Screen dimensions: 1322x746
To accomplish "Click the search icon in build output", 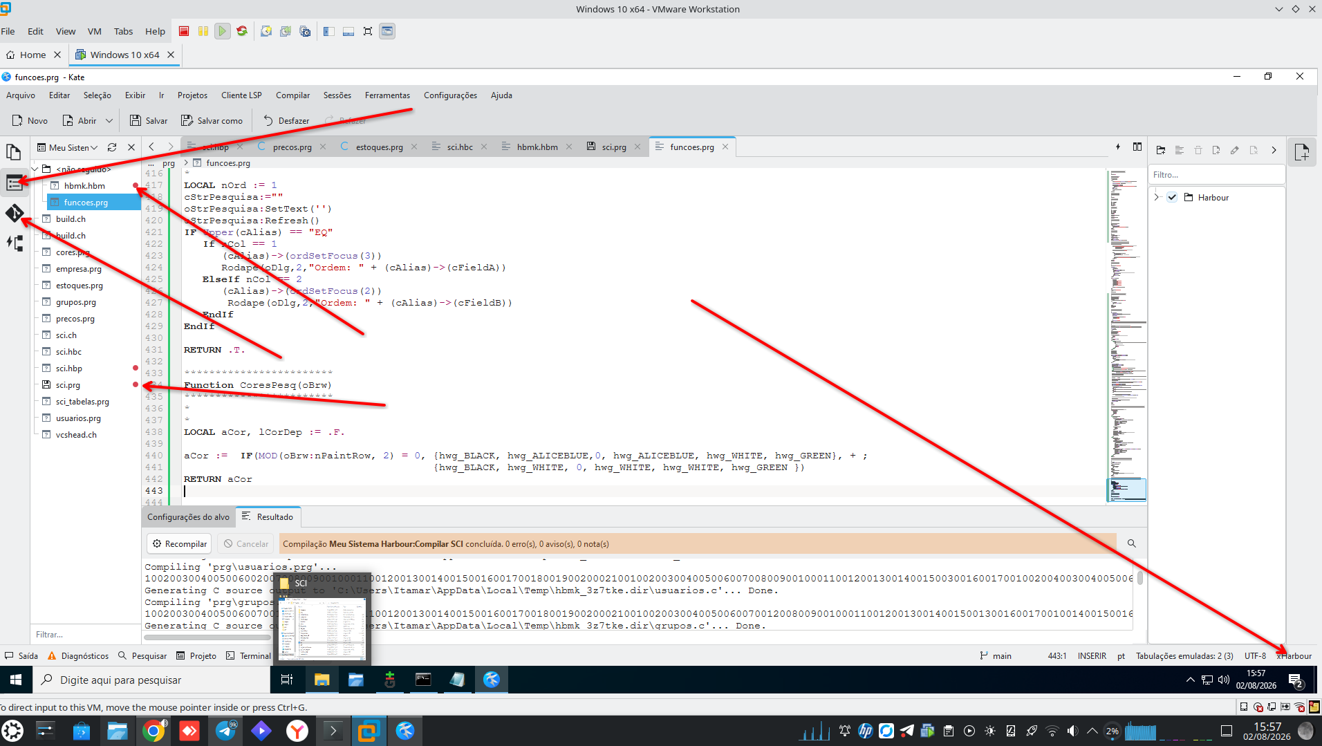I will coord(1132,543).
